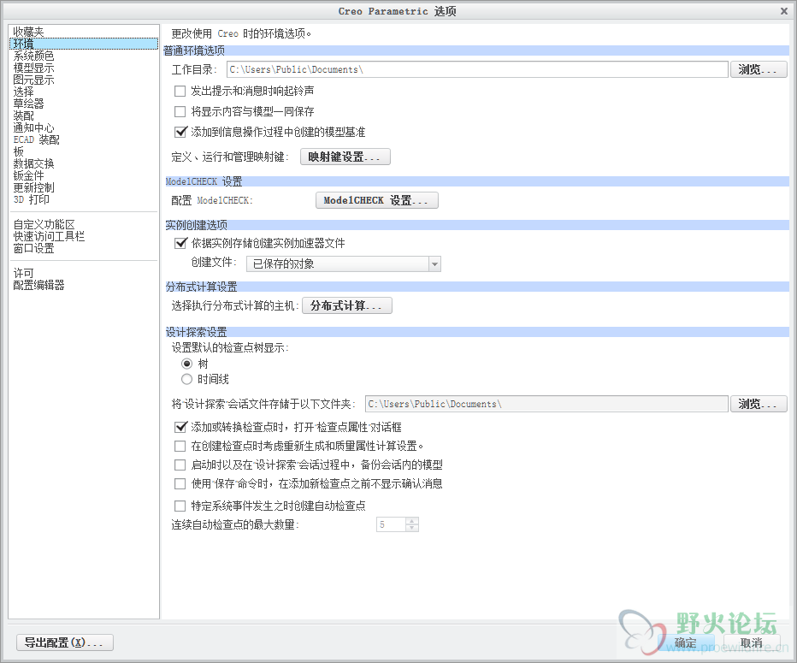Click 取消 button
This screenshot has width=797, height=663.
pyautogui.click(x=752, y=642)
